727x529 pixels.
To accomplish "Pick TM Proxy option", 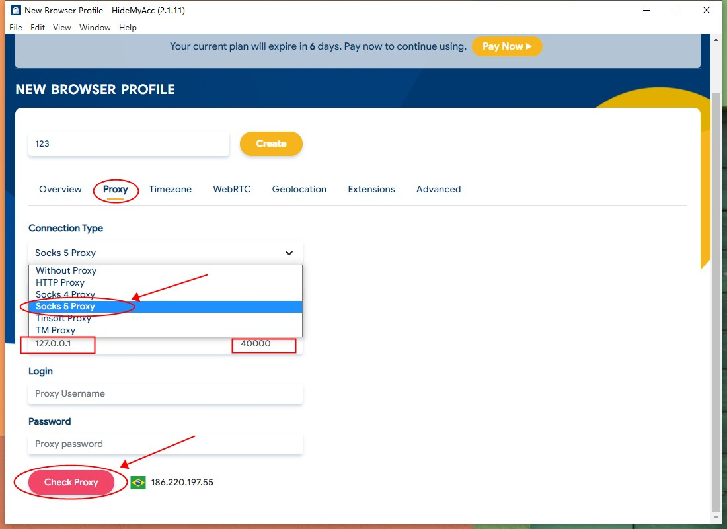I will click(165, 331).
